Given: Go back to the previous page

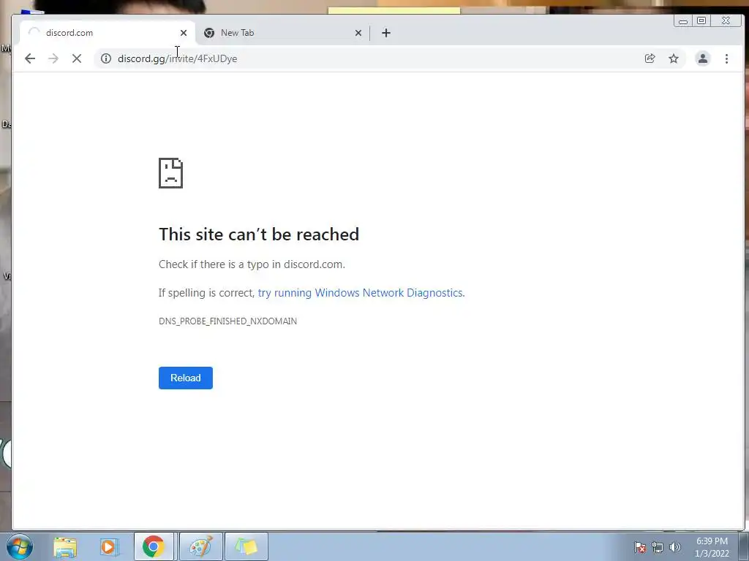Looking at the screenshot, I should click(x=30, y=58).
